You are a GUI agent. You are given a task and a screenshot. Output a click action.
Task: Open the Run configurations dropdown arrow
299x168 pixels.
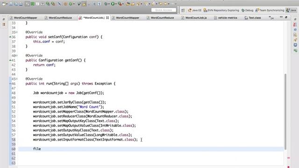click(x=116, y=4)
